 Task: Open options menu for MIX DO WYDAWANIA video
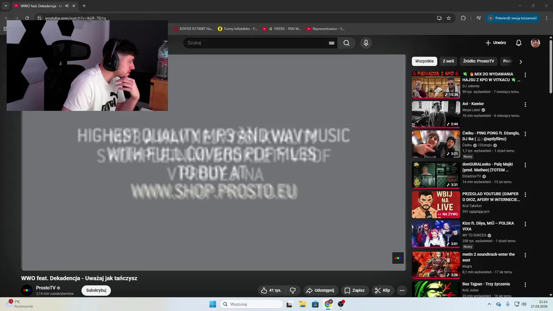525,75
